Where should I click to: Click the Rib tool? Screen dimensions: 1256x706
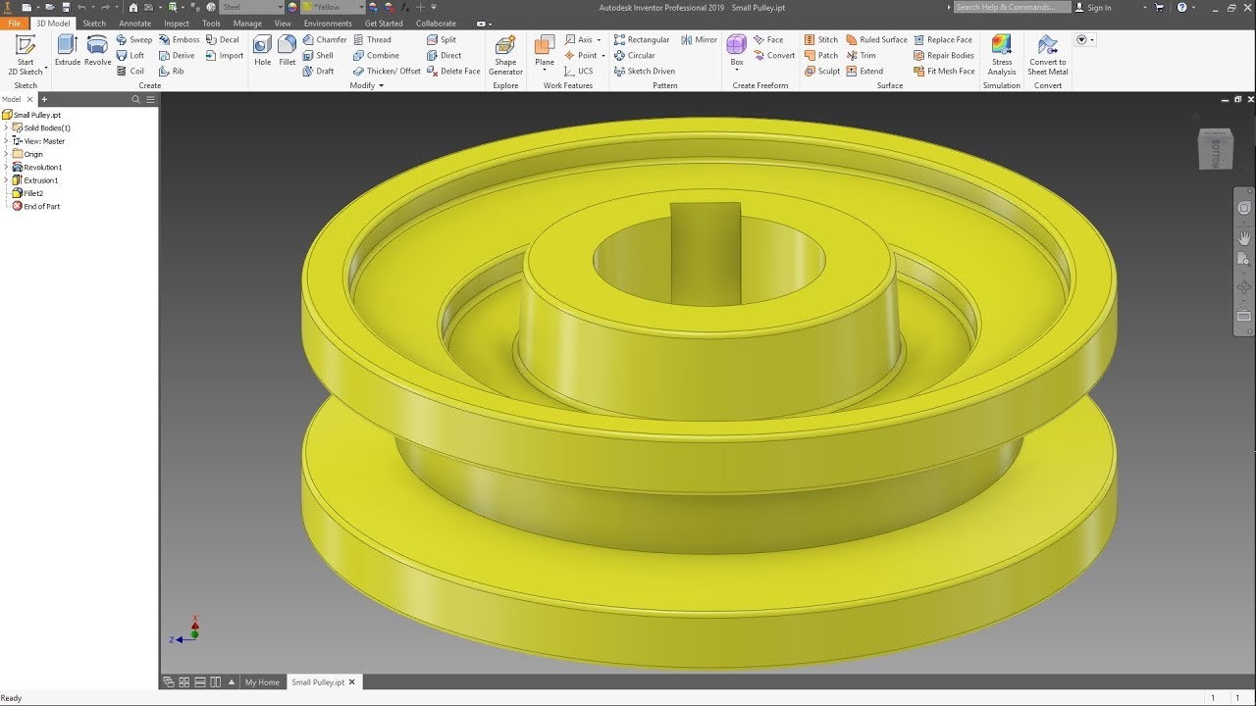(172, 72)
